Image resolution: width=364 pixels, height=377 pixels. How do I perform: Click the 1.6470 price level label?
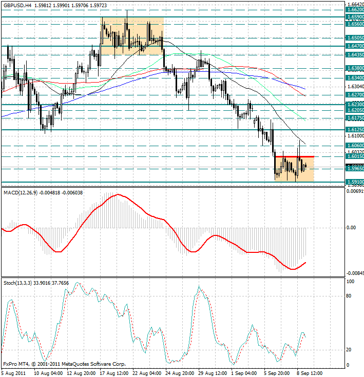pos(355,46)
